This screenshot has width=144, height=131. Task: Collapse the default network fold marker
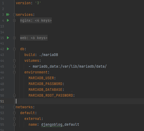coord(14,113)
